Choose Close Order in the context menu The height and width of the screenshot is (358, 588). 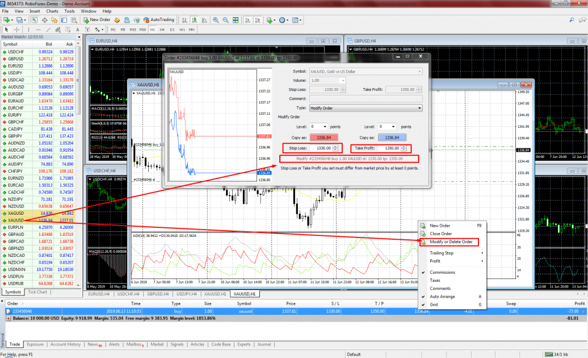(x=440, y=234)
